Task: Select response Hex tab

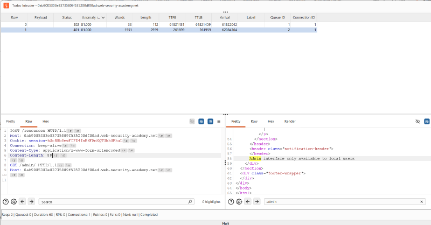Action: [x=271, y=121]
